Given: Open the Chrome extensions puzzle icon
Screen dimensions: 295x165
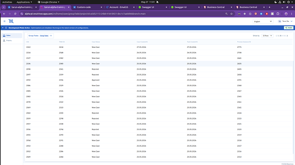Looking at the screenshot, I should click(278, 14).
